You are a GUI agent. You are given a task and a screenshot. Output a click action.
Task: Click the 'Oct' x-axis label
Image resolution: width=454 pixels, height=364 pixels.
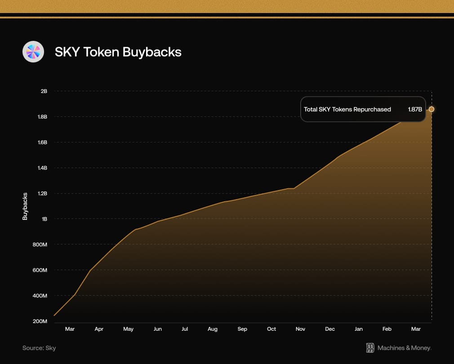click(272, 329)
